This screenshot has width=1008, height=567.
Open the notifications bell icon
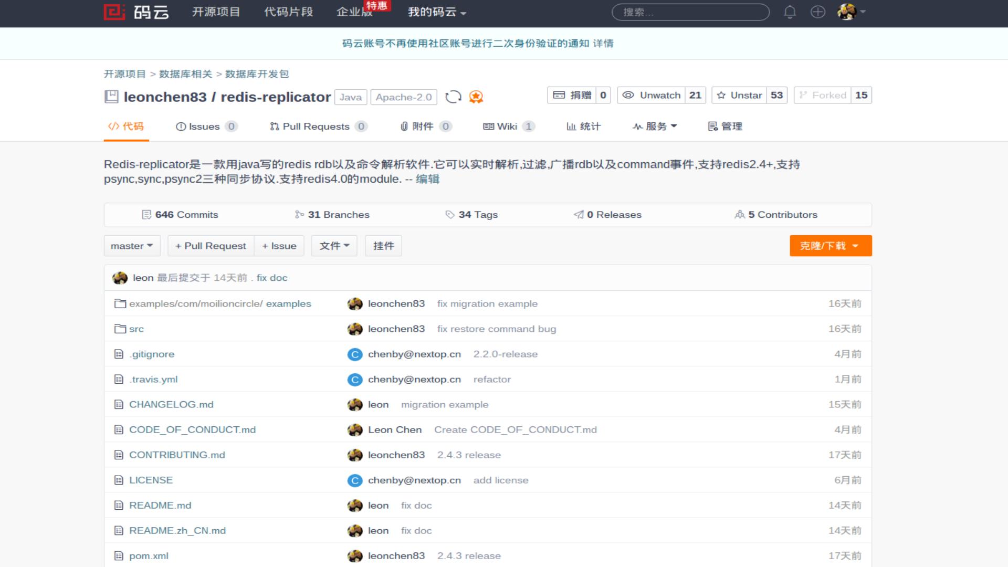click(790, 12)
